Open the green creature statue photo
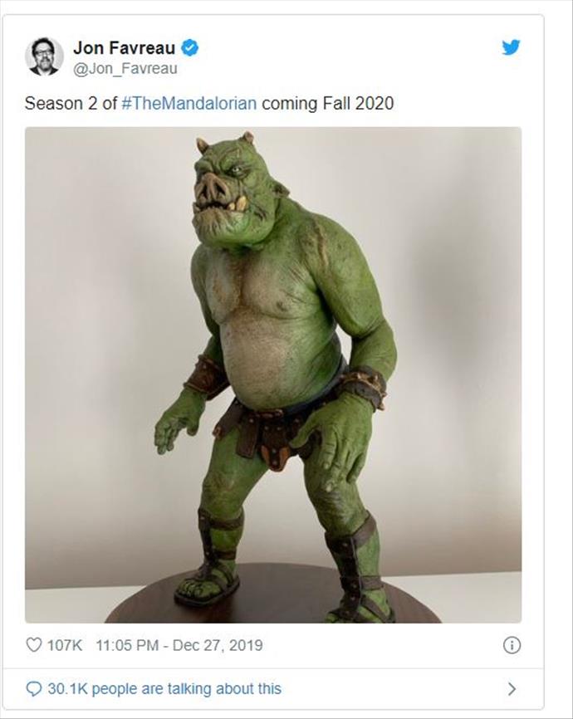Image resolution: width=573 pixels, height=719 pixels. point(273,374)
